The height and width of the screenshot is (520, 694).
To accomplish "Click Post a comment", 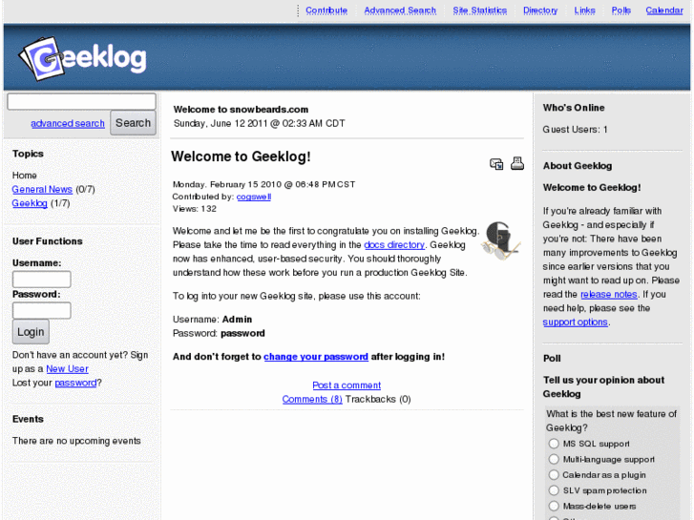I will tap(347, 385).
